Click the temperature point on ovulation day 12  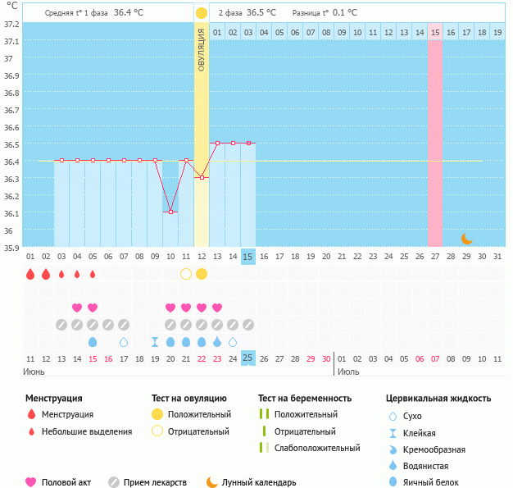tap(202, 177)
